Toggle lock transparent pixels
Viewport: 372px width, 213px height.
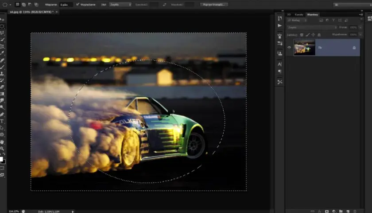[x=302, y=35]
